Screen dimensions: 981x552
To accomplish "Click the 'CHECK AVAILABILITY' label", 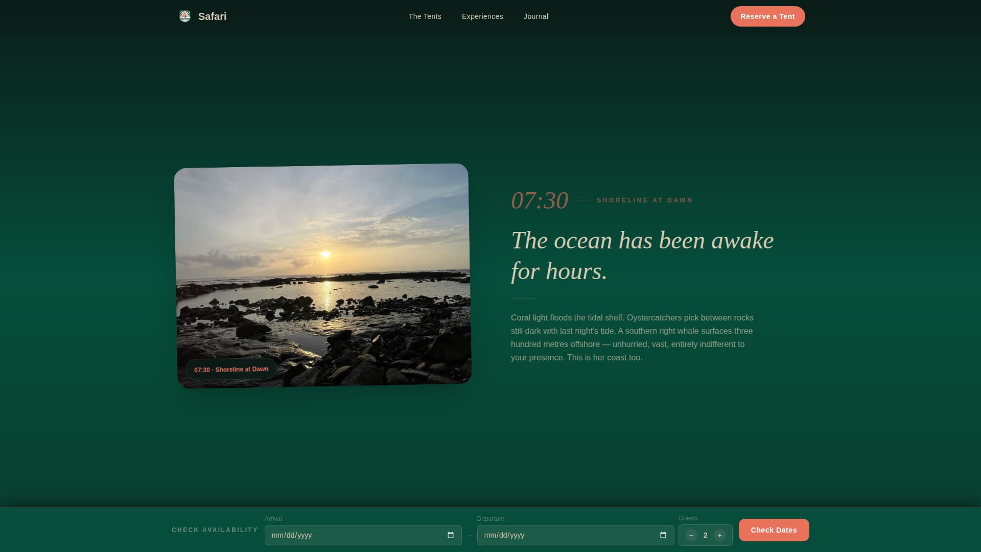I will [215, 530].
